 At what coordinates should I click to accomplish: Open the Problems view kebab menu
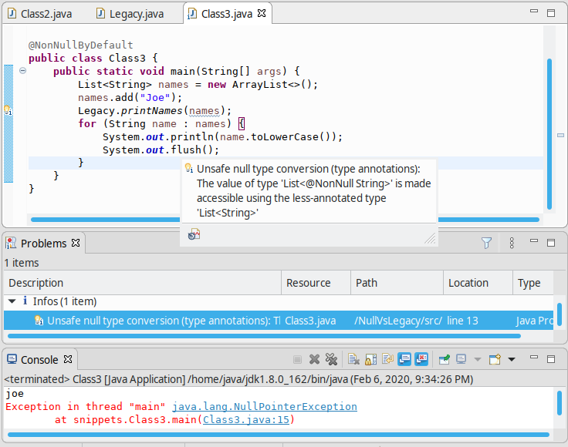[512, 243]
